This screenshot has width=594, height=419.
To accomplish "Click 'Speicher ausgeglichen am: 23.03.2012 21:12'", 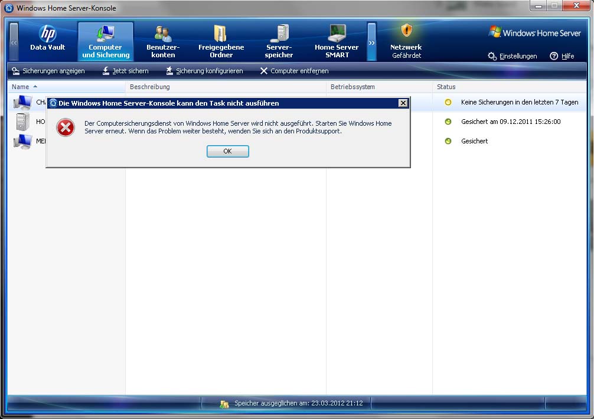I will (299, 404).
